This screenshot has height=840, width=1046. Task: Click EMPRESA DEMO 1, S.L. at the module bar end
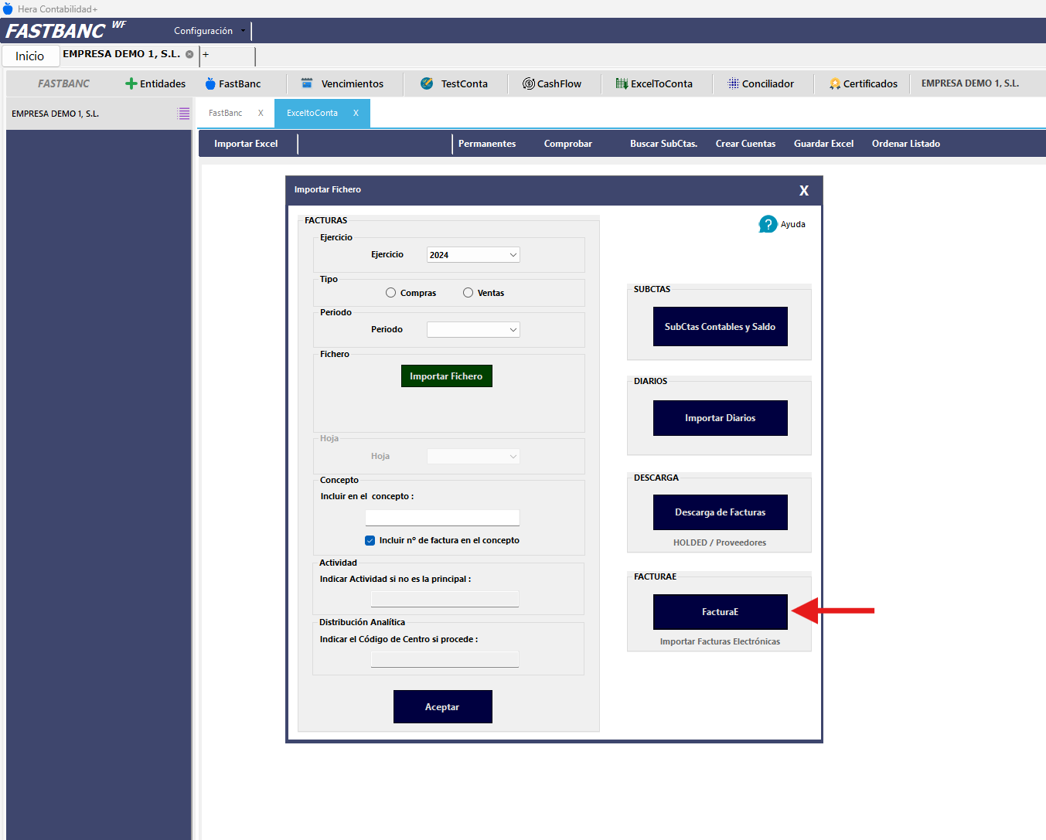970,83
